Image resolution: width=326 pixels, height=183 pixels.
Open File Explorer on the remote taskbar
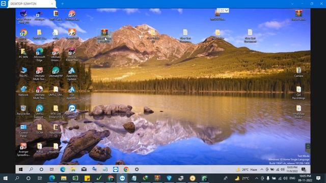(x=73, y=169)
